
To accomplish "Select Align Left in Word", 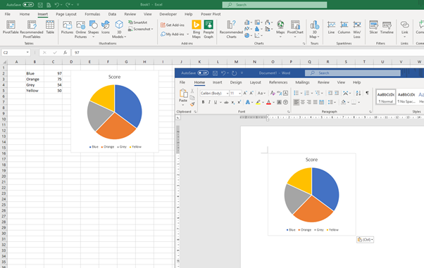I will tap(297, 102).
